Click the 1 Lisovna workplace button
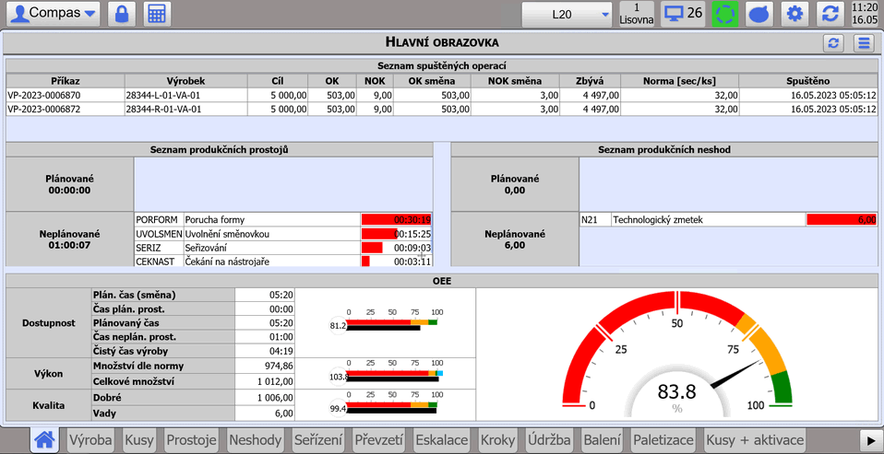Viewport: 884px width, 454px height. 637,14
